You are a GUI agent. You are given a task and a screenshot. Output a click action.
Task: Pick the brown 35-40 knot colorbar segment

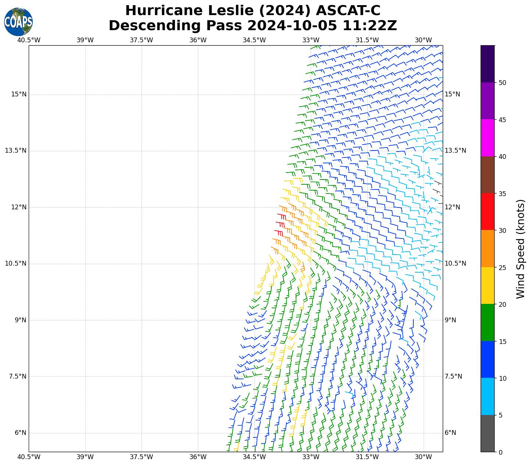pos(488,175)
